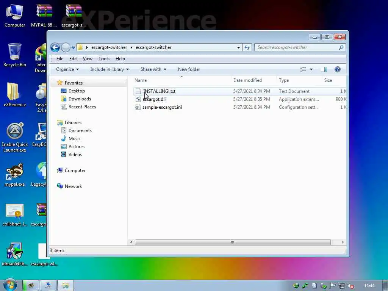
Task: Open Downloads in Favorites
Action: pos(80,99)
